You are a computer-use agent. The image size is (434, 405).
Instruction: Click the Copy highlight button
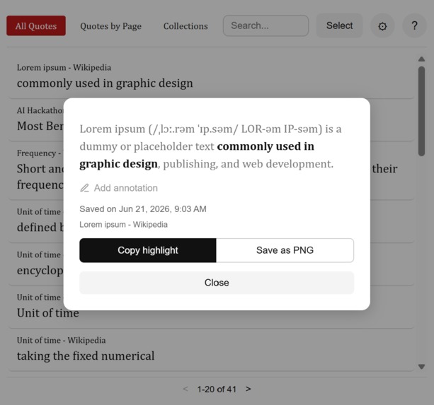point(148,250)
